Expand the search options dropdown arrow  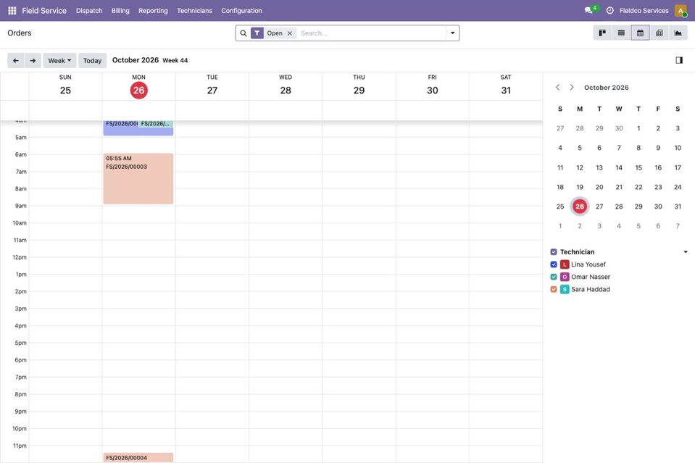[x=452, y=33]
